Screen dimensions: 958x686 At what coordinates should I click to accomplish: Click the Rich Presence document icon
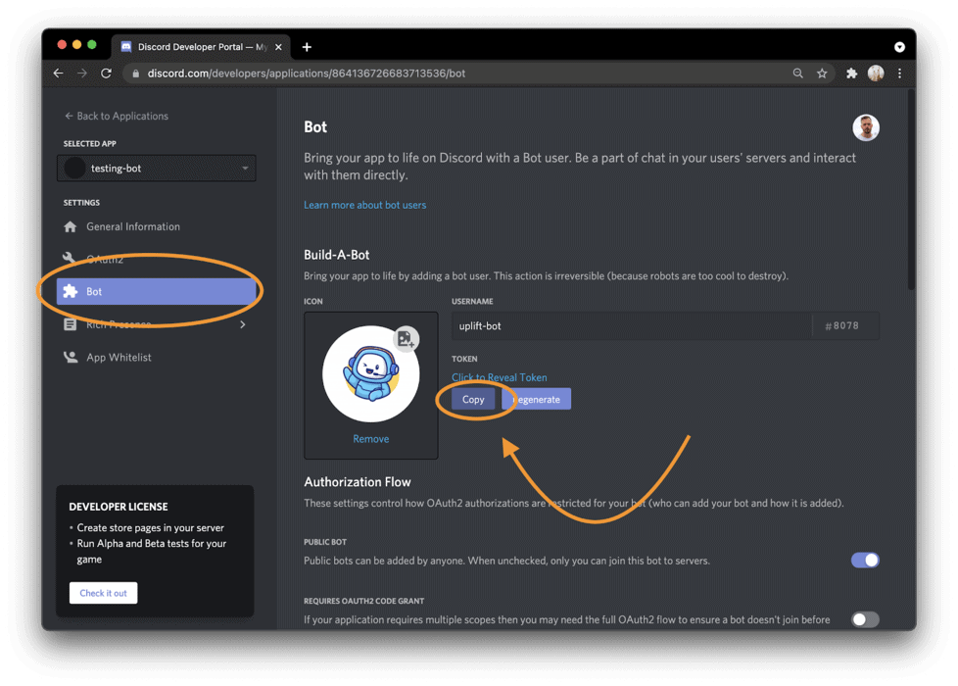coord(71,324)
